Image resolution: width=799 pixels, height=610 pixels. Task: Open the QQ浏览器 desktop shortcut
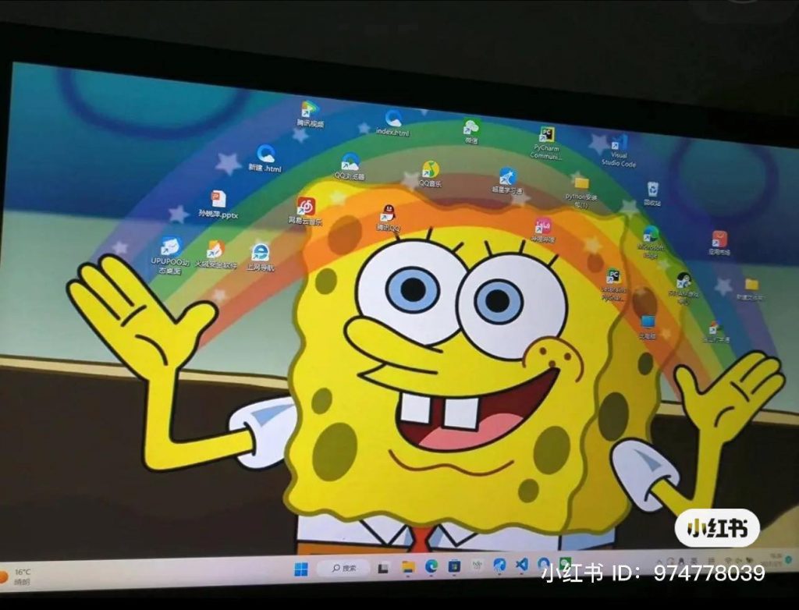click(x=350, y=162)
